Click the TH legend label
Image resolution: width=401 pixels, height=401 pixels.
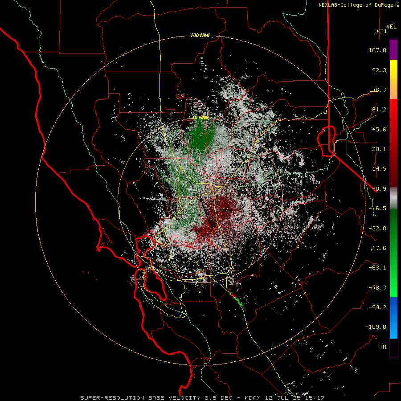(x=383, y=347)
